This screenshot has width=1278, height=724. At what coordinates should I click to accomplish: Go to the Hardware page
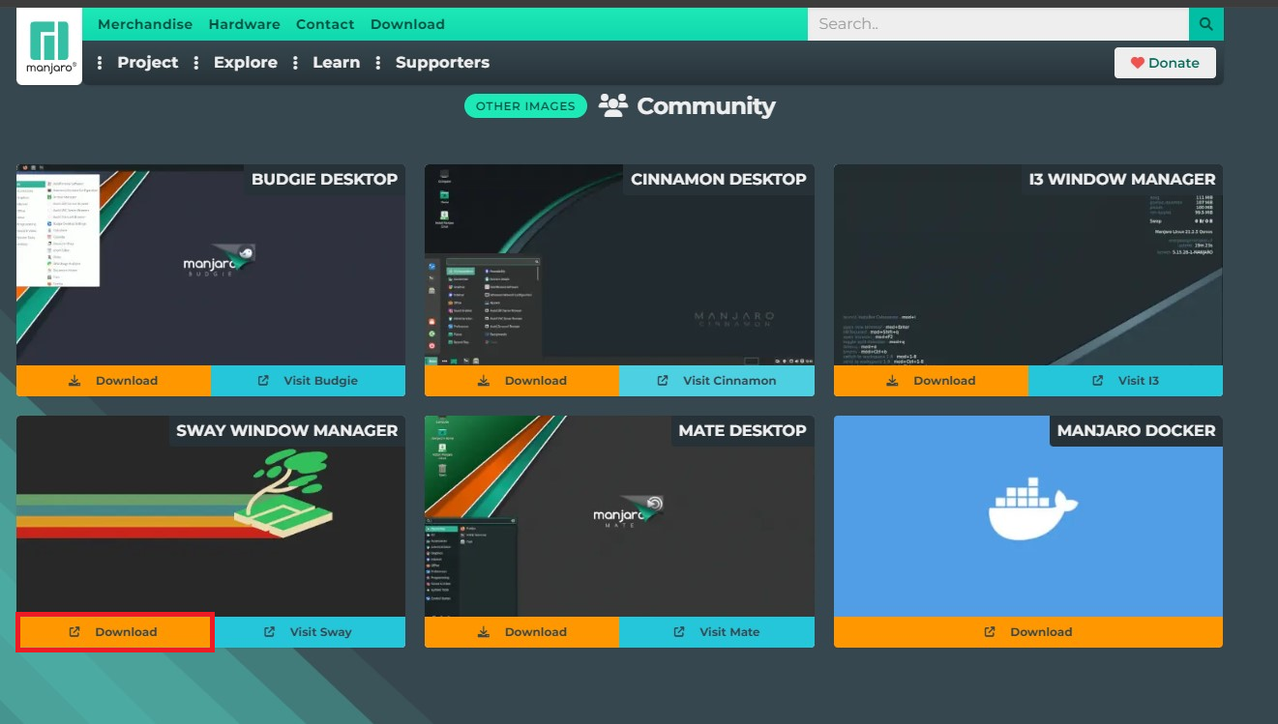(245, 24)
